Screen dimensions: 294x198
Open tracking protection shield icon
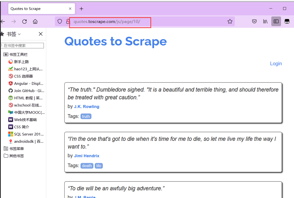click(60, 21)
